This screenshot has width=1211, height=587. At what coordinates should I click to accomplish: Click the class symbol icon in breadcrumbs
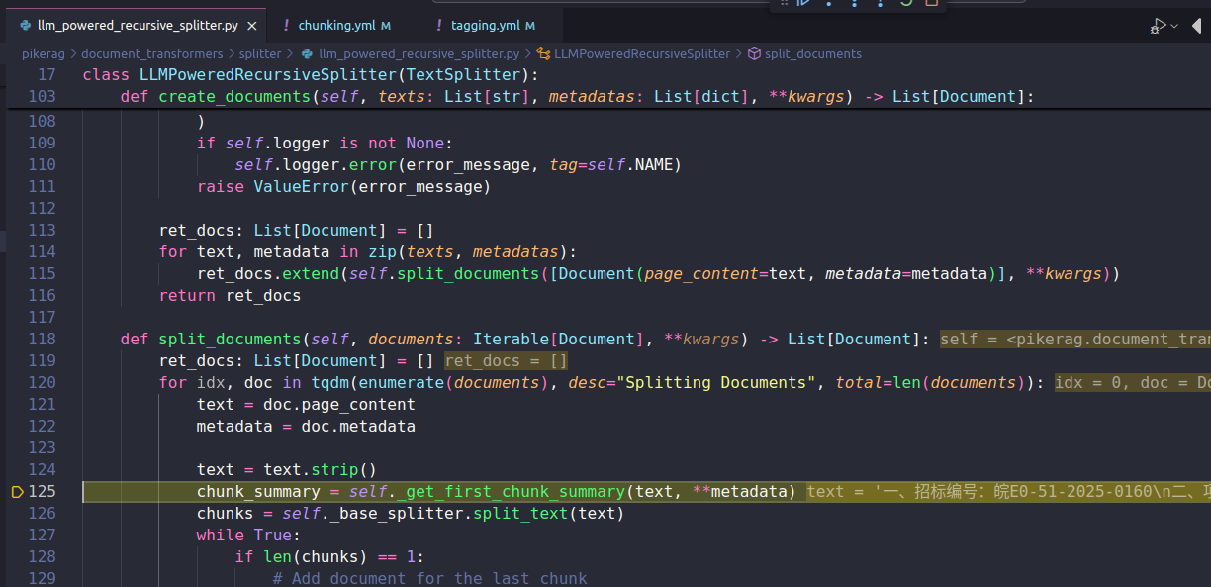click(x=543, y=53)
